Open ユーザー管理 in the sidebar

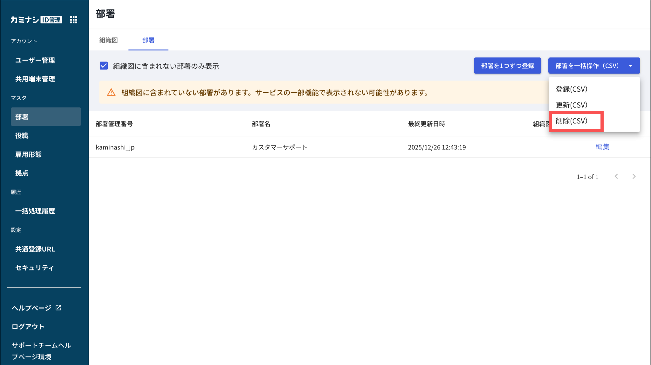pos(35,60)
